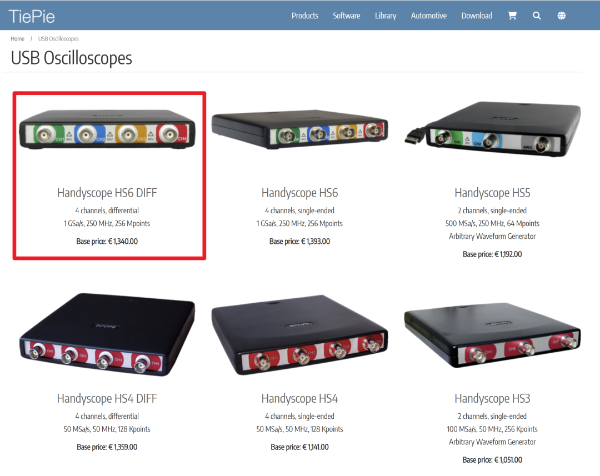
Task: Select the Handyscope HS4 DIFF title
Action: tap(107, 399)
